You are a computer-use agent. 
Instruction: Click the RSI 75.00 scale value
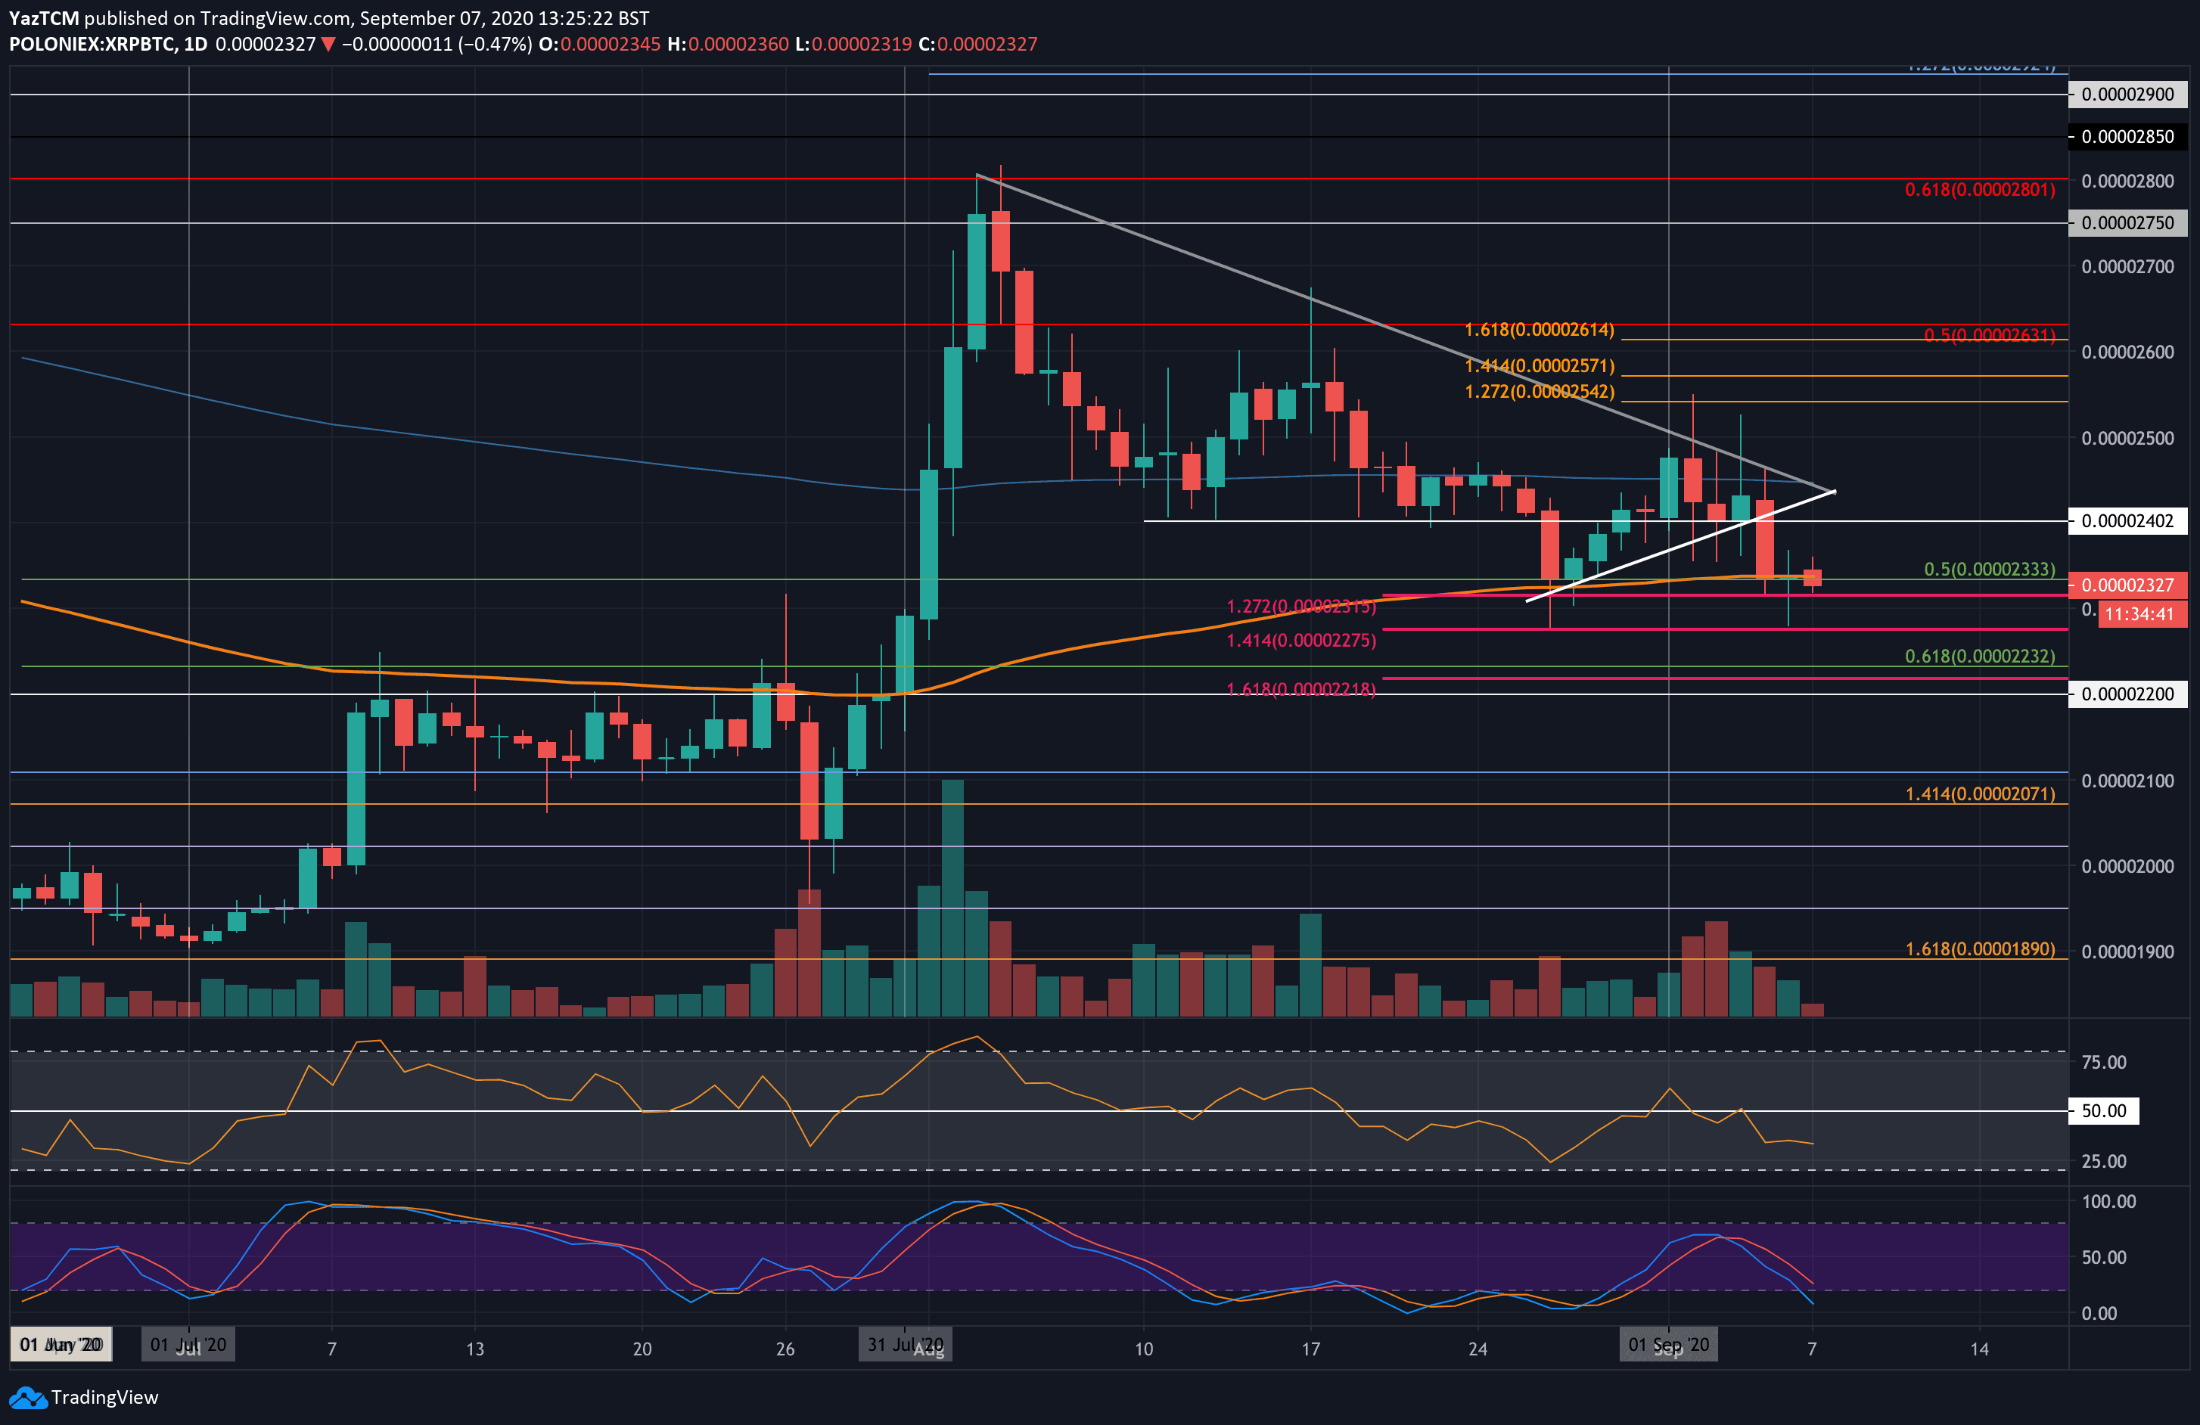2104,1063
